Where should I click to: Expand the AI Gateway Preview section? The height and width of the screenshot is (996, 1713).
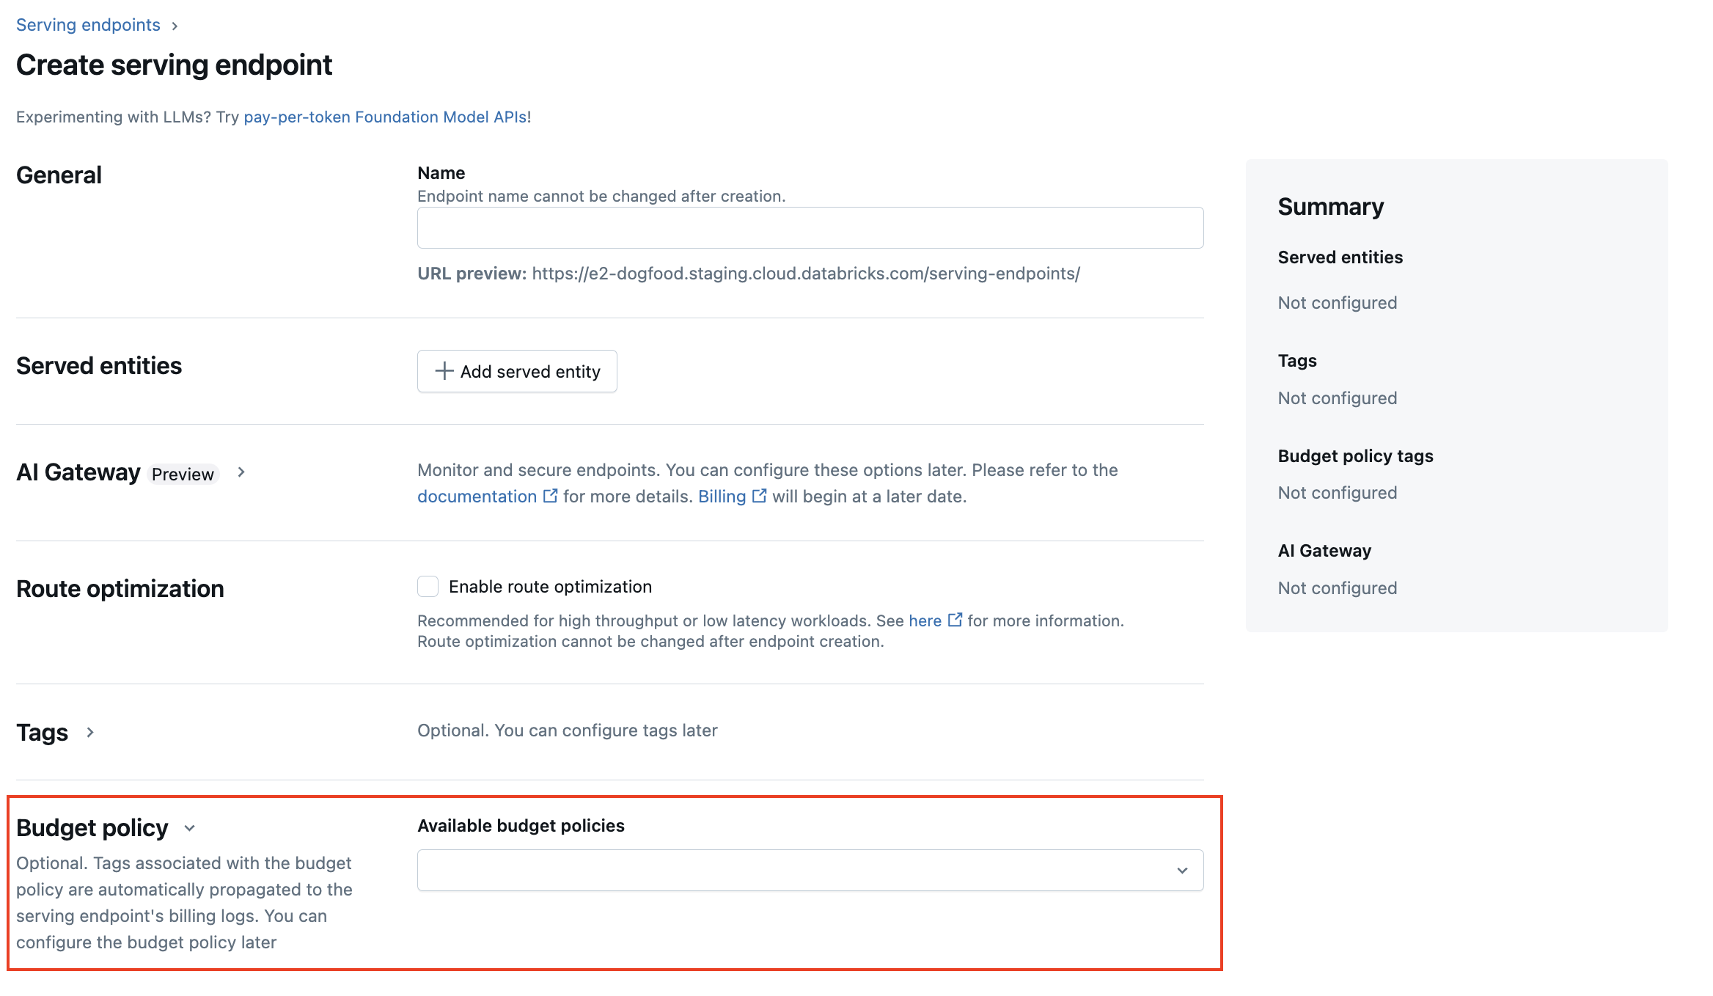[243, 473]
